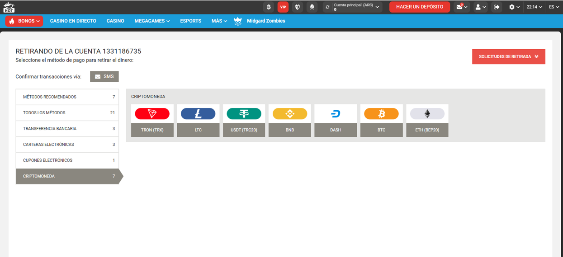Click the BTC label
563x257 pixels.
tap(382, 130)
